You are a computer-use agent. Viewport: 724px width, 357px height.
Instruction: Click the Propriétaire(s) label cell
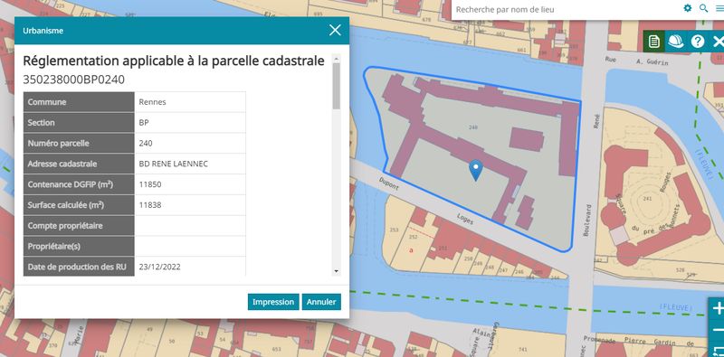79,247
